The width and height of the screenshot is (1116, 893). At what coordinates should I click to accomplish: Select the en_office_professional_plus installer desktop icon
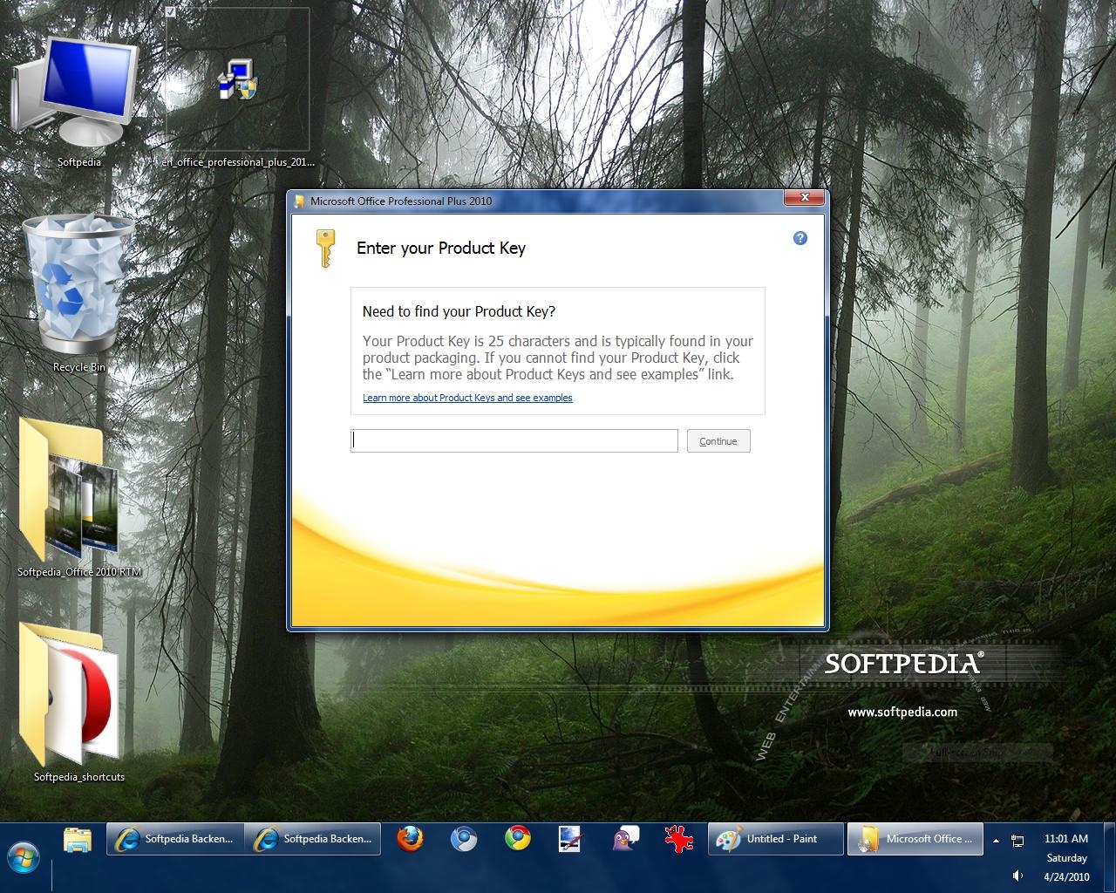point(237,81)
